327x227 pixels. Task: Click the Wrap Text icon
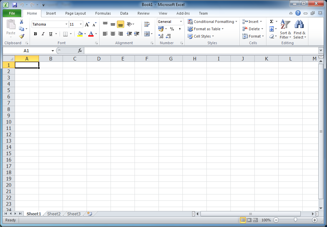pyautogui.click(x=147, y=24)
